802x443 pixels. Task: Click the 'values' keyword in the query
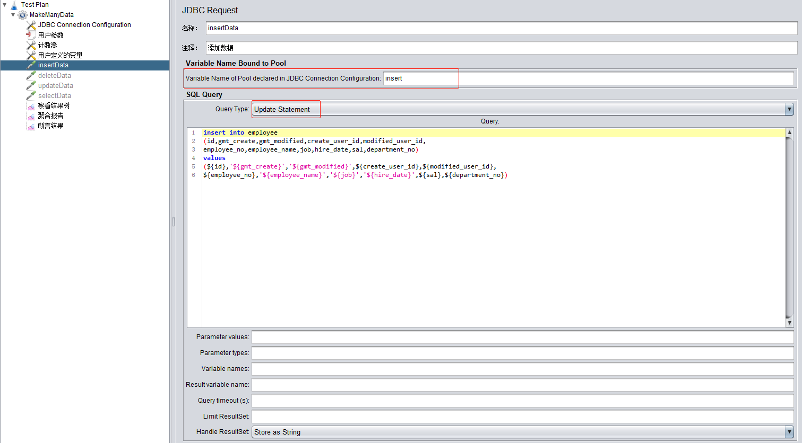pos(214,158)
